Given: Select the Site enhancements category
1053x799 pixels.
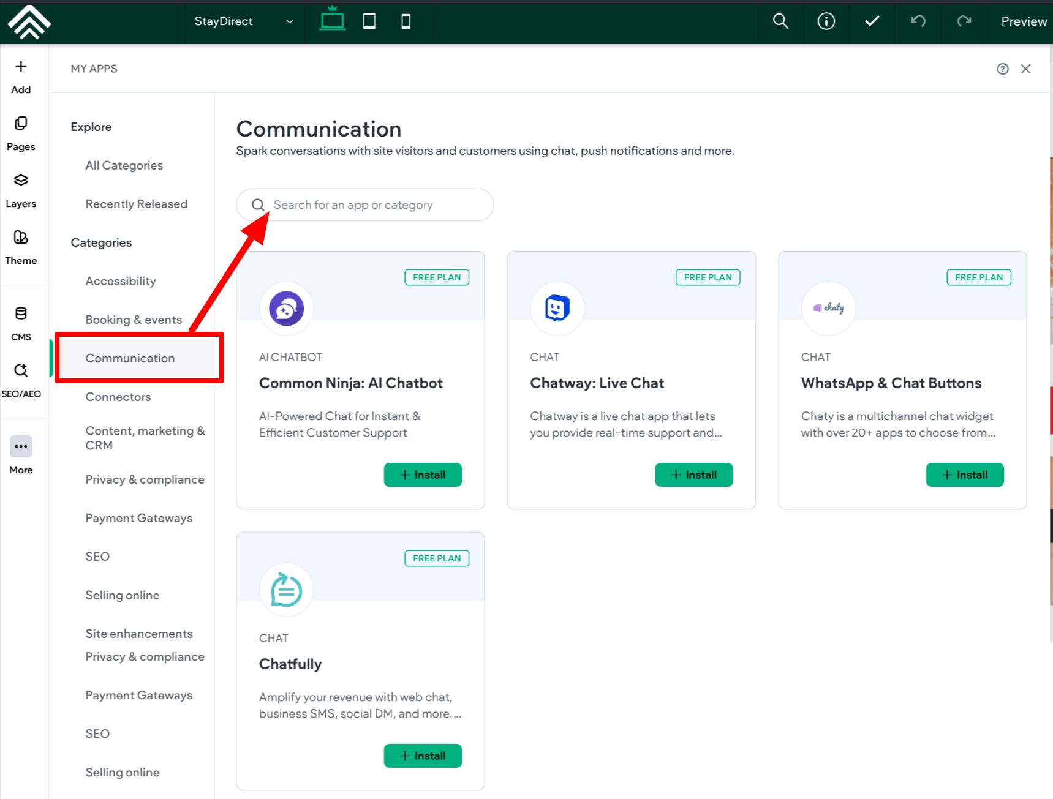Looking at the screenshot, I should [x=139, y=634].
